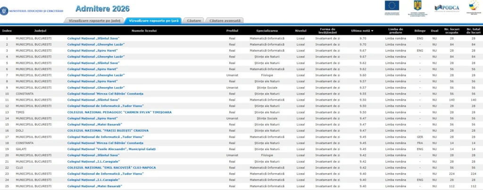The width and height of the screenshot is (483, 190).
Task: Sort by the Județul column header
Action: point(40,31)
